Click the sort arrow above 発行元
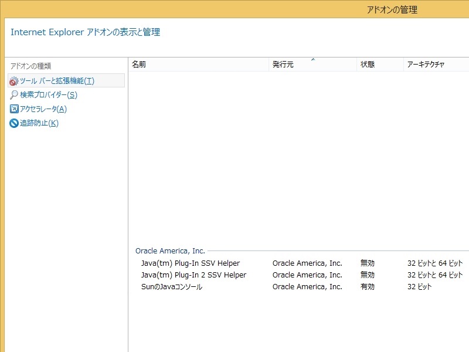 [313, 60]
